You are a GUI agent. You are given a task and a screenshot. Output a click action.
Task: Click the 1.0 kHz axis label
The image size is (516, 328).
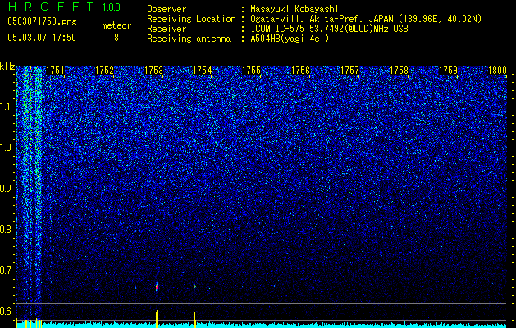click(x=7, y=148)
